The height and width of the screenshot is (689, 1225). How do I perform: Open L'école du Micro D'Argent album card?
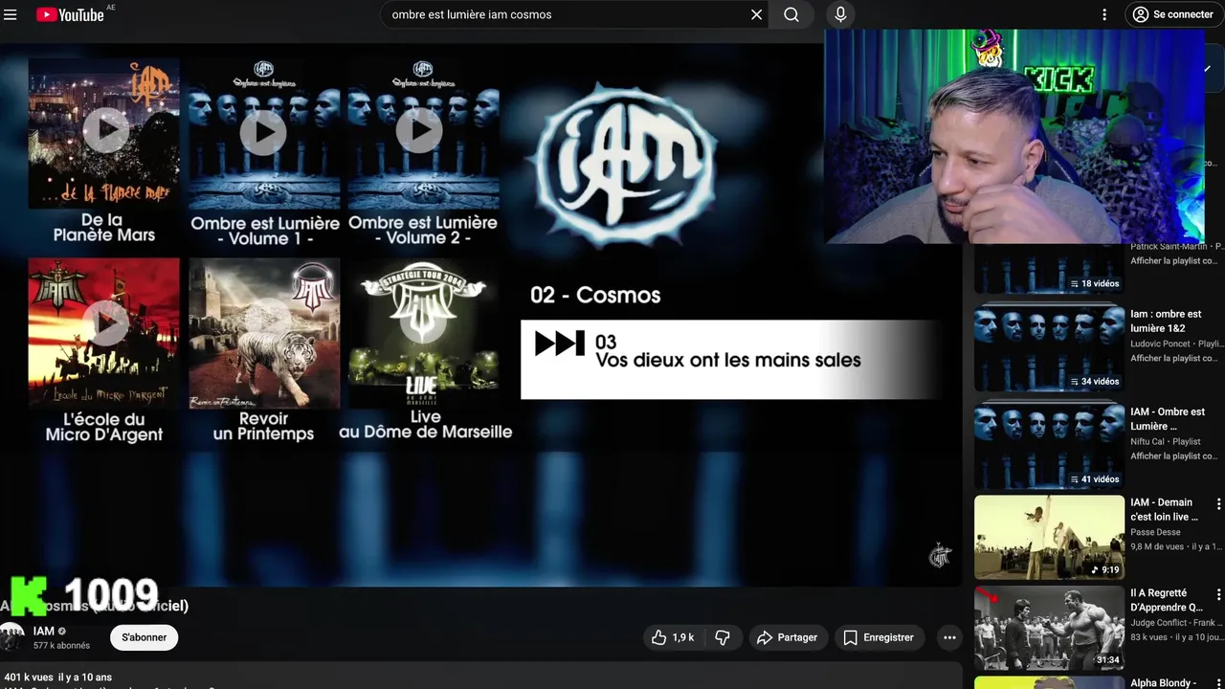click(103, 349)
